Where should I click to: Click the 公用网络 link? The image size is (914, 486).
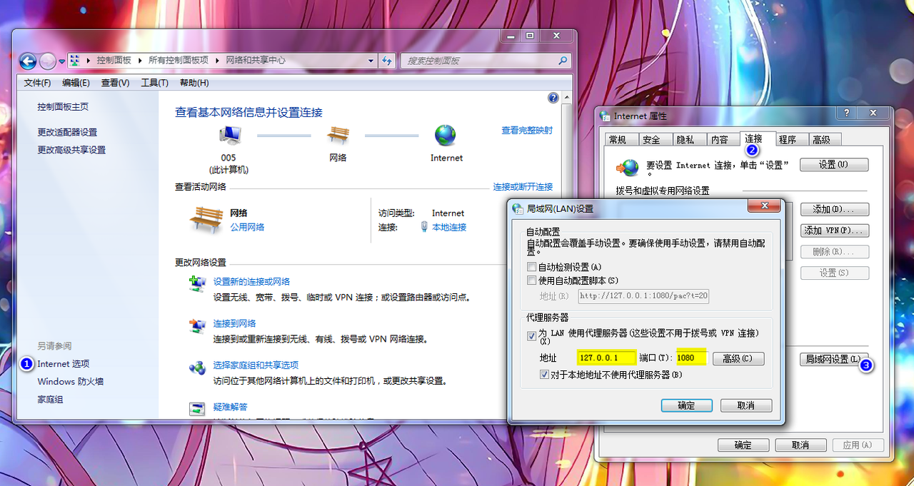click(x=247, y=228)
